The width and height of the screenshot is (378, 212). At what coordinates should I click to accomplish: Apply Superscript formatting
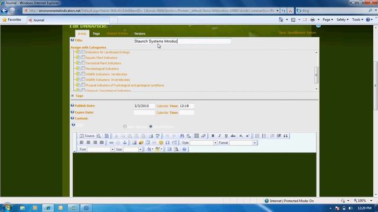tap(247, 136)
